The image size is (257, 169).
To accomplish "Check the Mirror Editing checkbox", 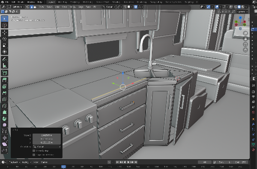I will point(34,151).
